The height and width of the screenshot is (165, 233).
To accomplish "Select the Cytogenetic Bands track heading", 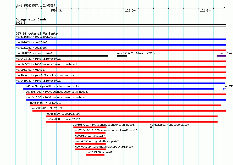I will (31, 19).
